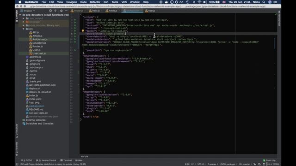The image size is (296, 166).
Task: Open Project panel settings gear
Action: click(62, 11)
